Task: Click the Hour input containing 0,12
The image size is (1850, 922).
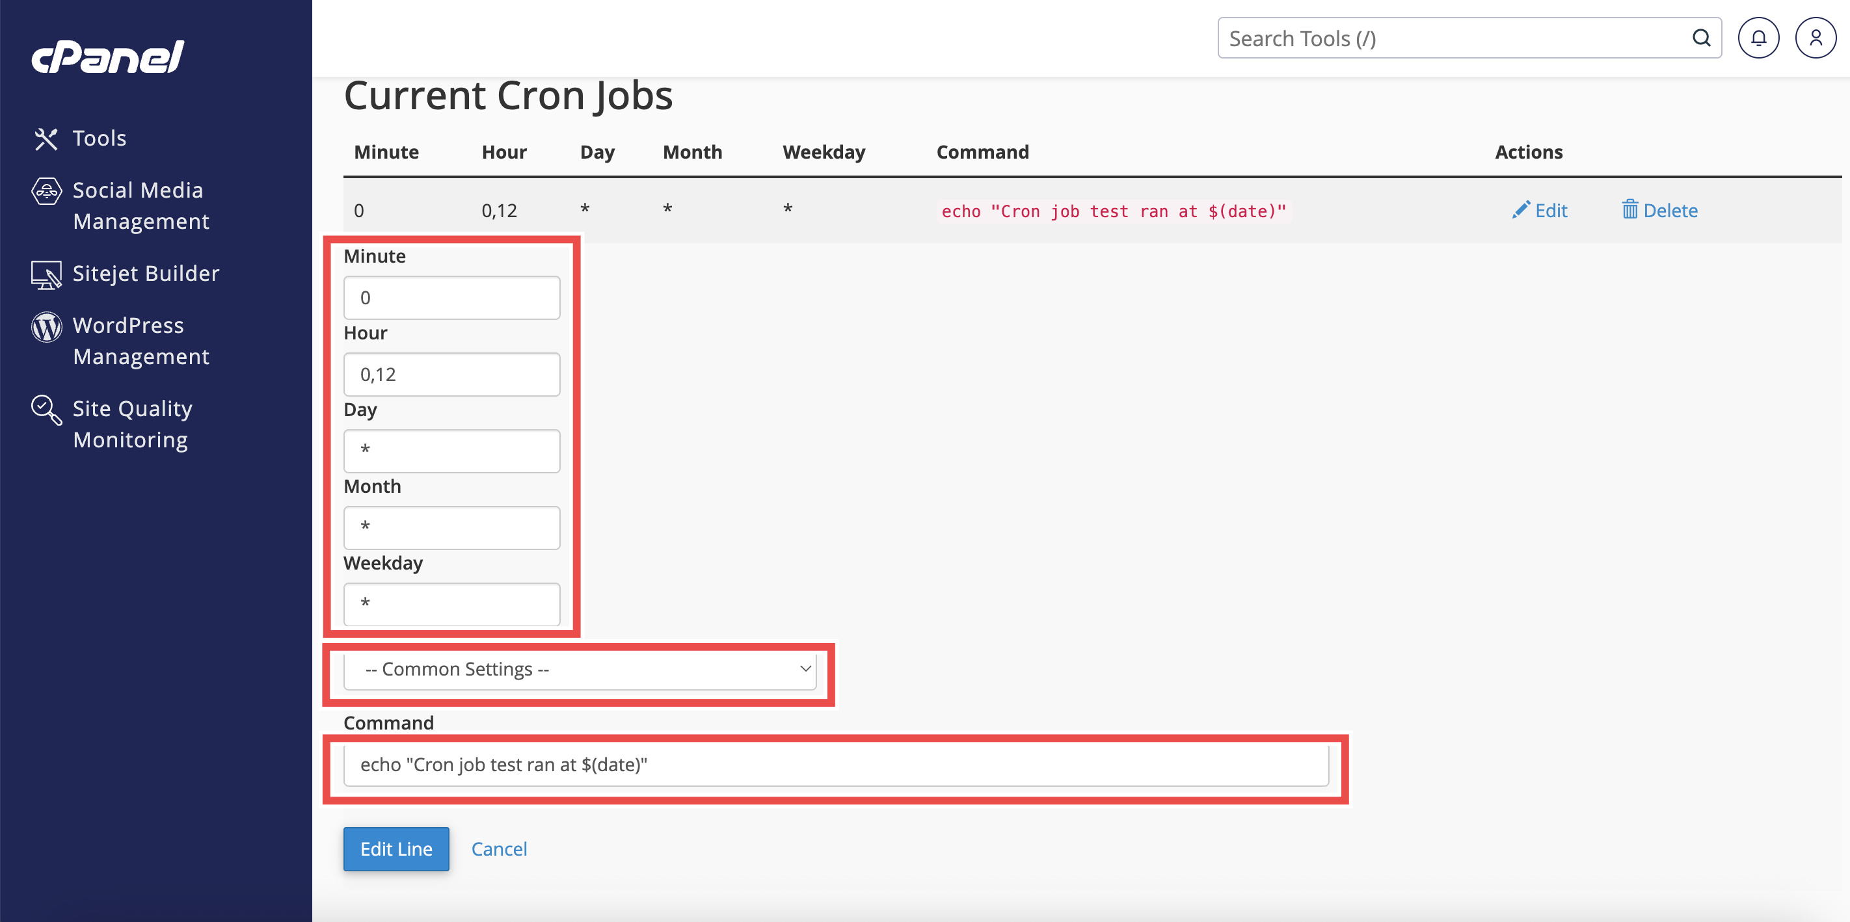Action: (x=451, y=375)
